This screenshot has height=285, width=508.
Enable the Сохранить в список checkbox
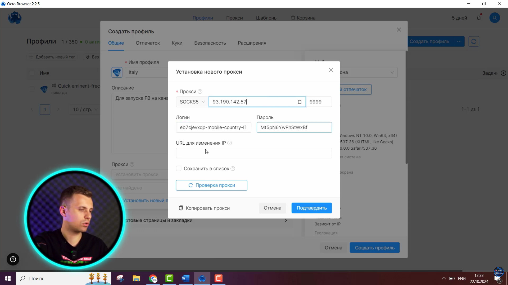pos(179,168)
